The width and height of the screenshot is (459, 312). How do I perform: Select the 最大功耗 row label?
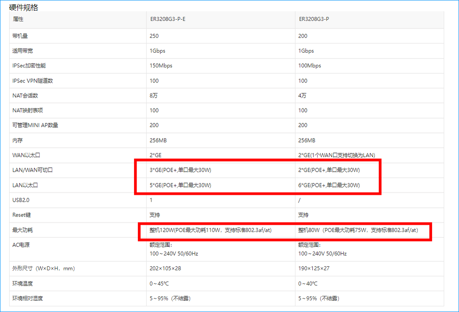[x=23, y=230]
